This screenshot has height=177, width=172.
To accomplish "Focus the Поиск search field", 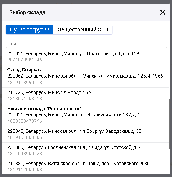I will tap(86, 44).
